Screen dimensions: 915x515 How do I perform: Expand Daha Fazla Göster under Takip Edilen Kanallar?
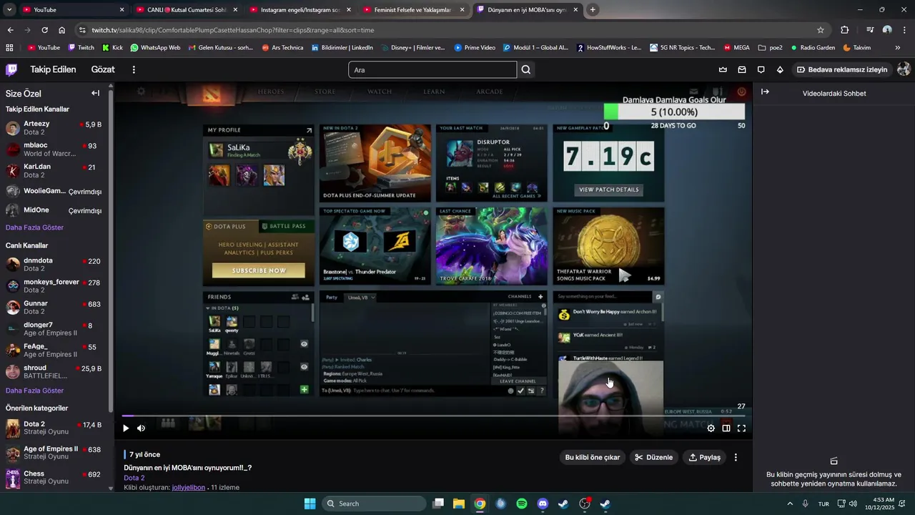click(x=34, y=227)
